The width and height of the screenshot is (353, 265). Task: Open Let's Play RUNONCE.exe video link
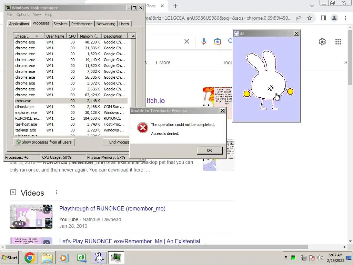point(132,241)
